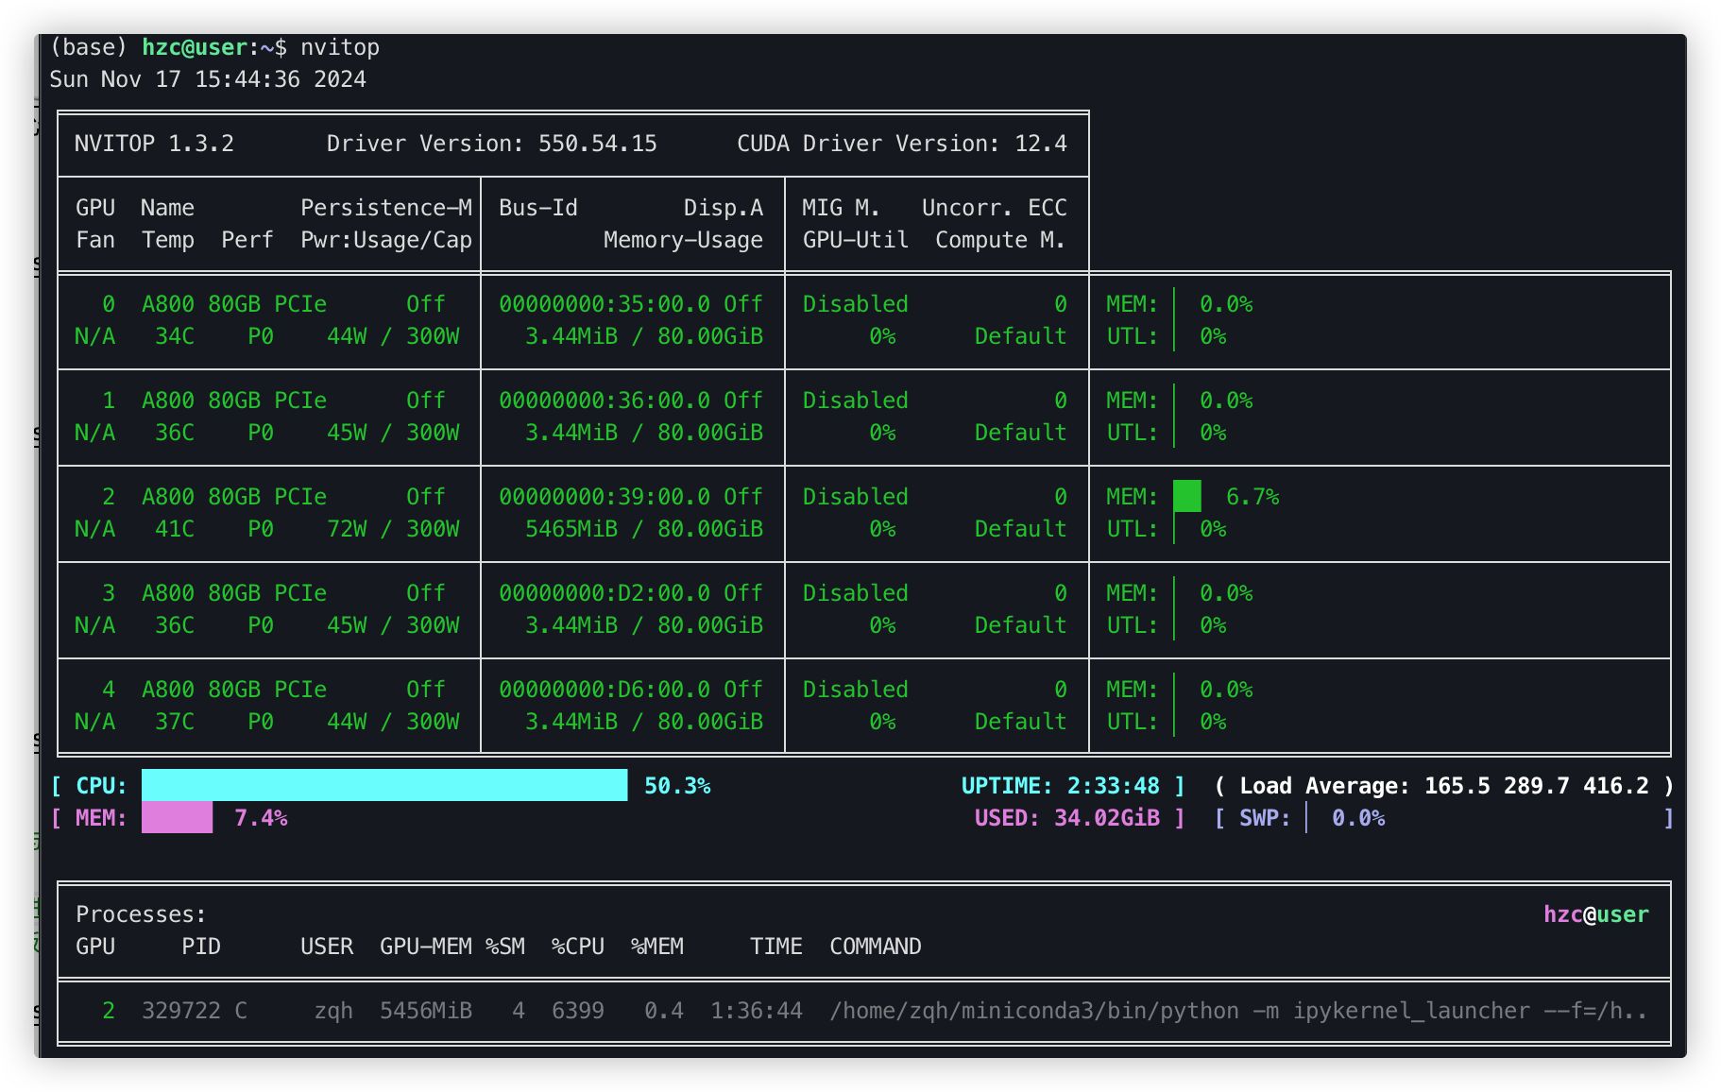Select bus ID 00000000:35:00.0 of GPU 0
This screenshot has width=1721, height=1092.
click(605, 304)
